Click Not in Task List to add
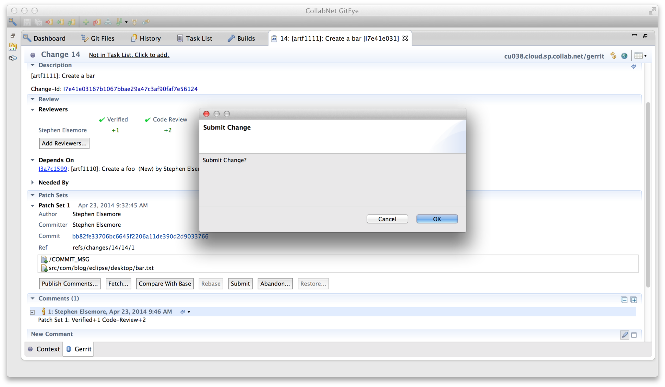Image resolution: width=665 pixels, height=387 pixels. click(129, 55)
